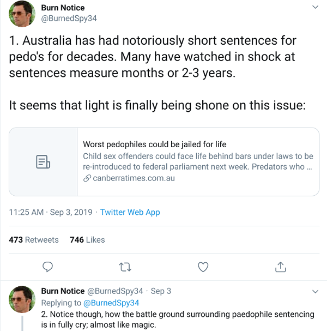Click the article document icon in link card
The image size is (327, 331).
tap(43, 162)
